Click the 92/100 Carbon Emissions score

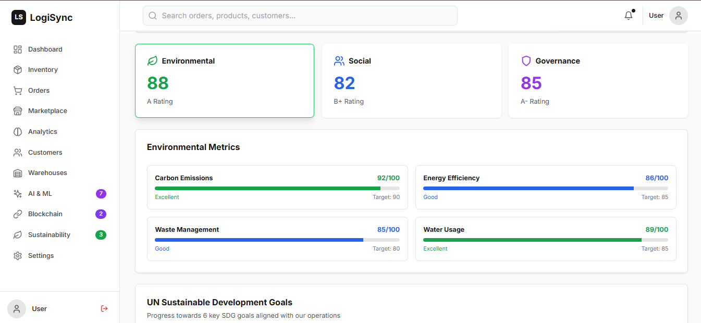(388, 178)
